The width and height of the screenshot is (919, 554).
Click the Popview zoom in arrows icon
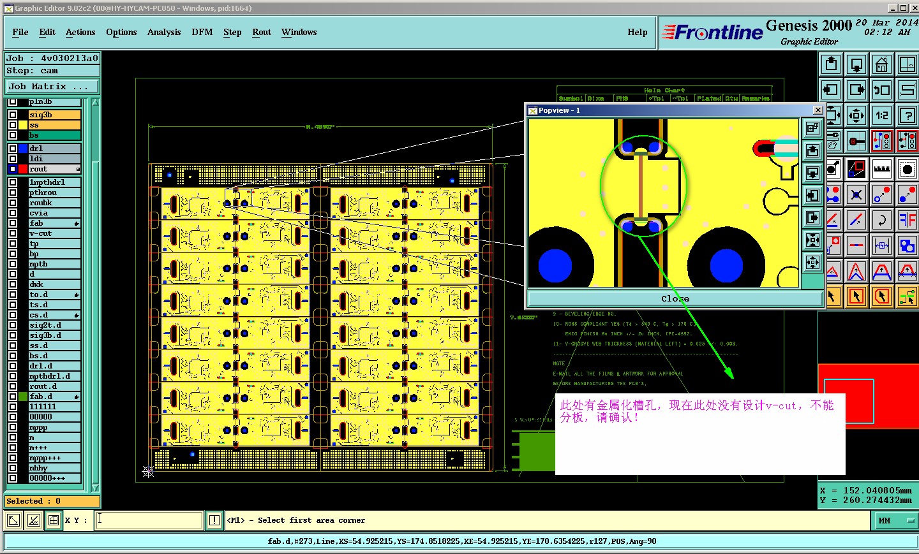(x=812, y=240)
